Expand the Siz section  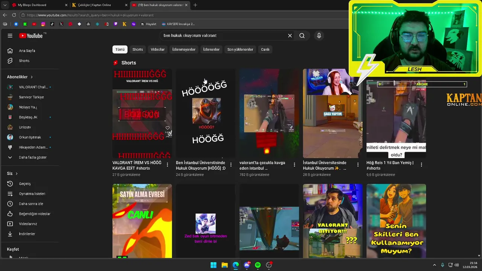(x=12, y=174)
